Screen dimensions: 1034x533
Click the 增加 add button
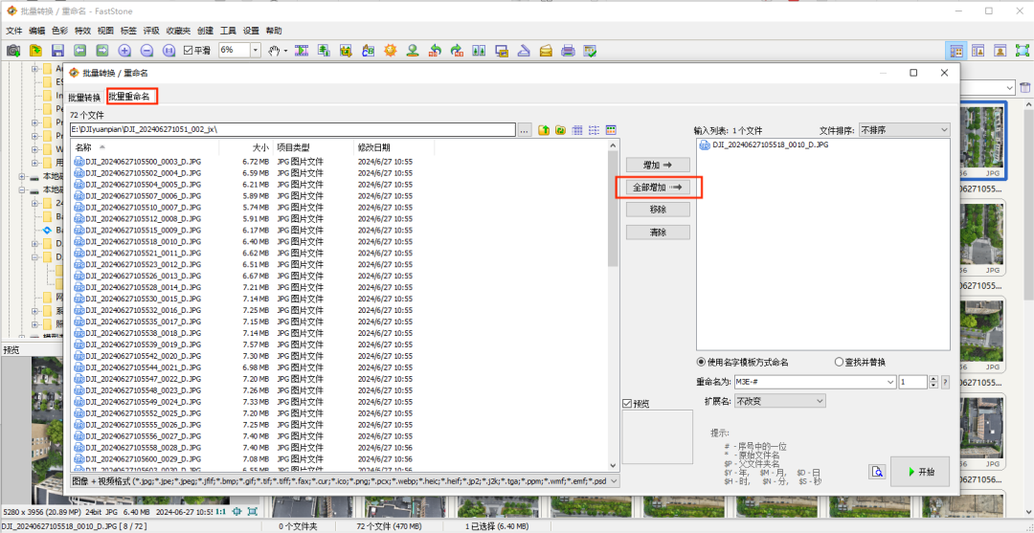(658, 165)
